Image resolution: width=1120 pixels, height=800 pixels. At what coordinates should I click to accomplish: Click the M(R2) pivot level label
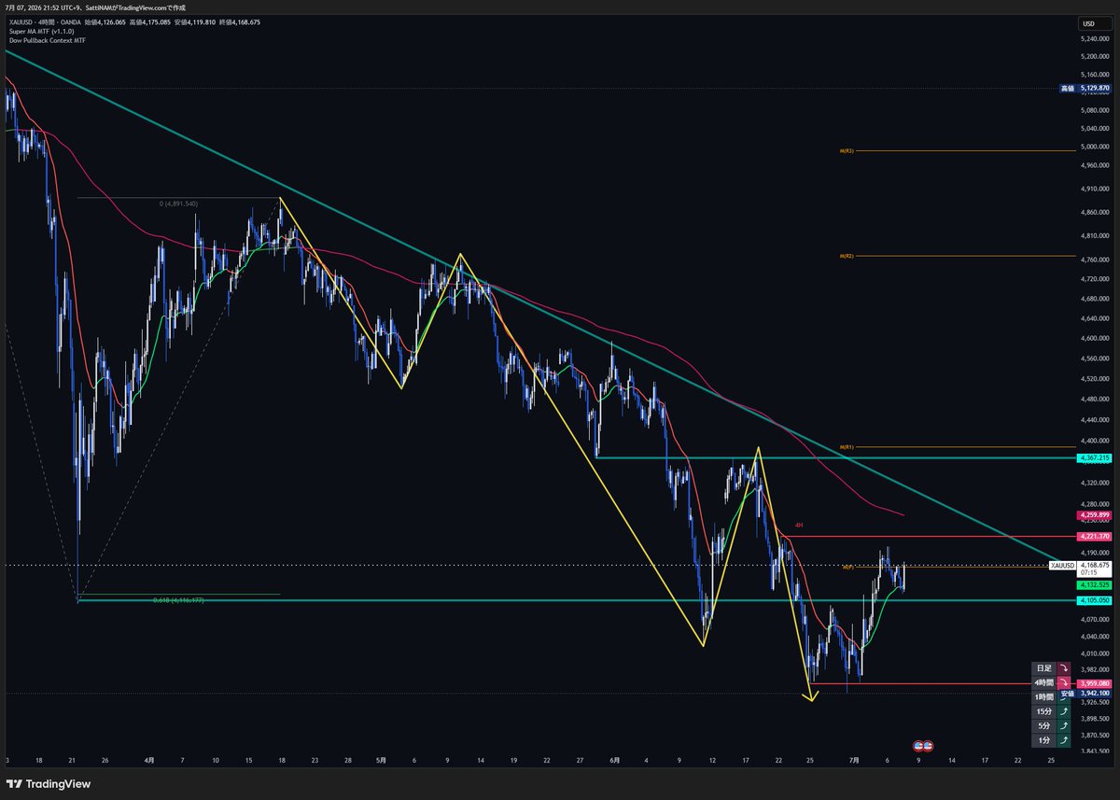pos(847,256)
